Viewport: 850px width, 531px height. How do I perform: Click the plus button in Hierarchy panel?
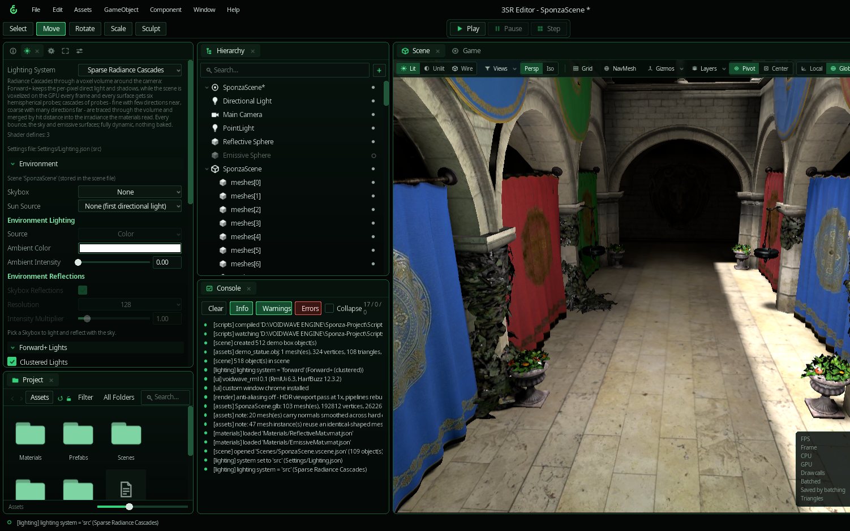point(379,70)
